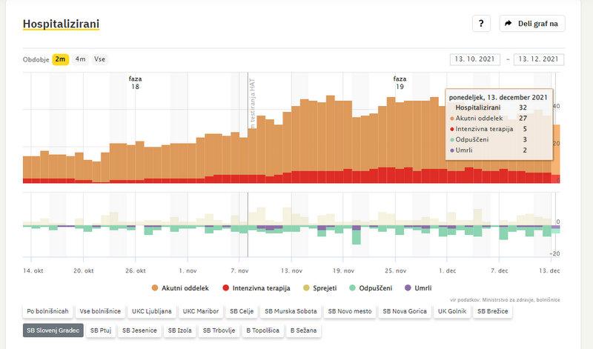Switch period to 4m
The width and height of the screenshot is (593, 349).
(x=80, y=59)
